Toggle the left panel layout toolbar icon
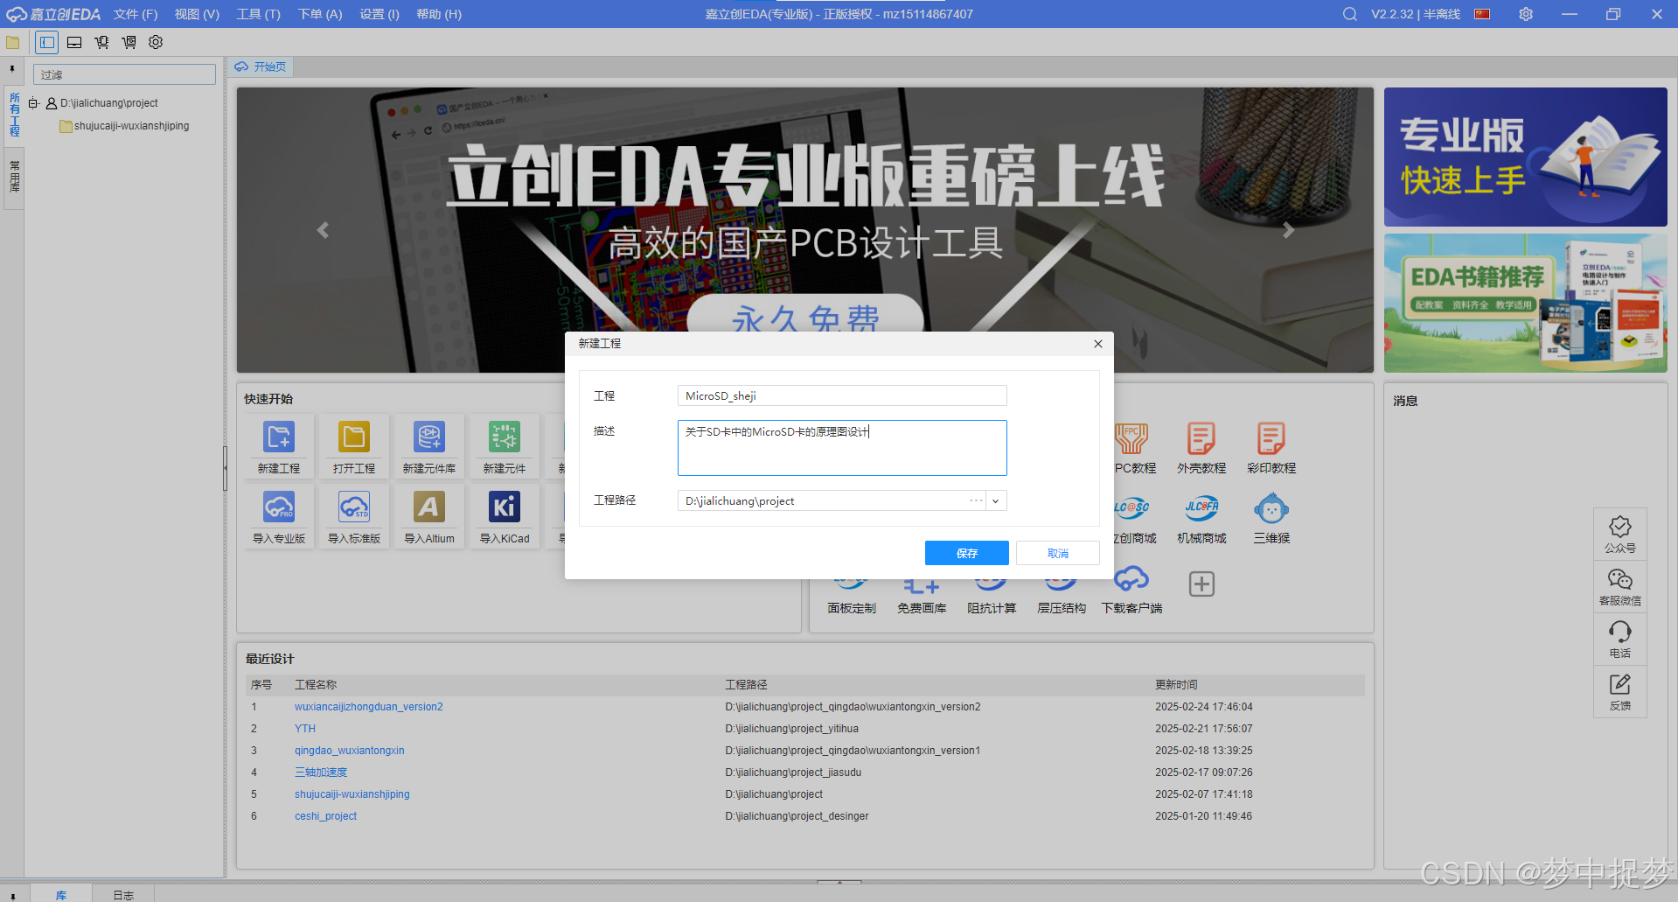1678x902 pixels. pyautogui.click(x=47, y=42)
